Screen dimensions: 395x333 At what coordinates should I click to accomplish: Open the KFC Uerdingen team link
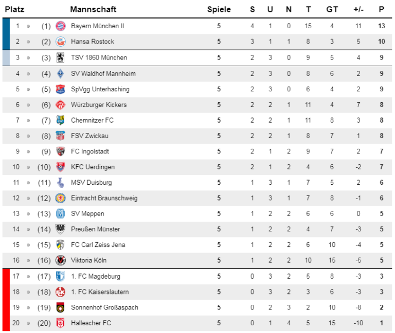pos(93,167)
